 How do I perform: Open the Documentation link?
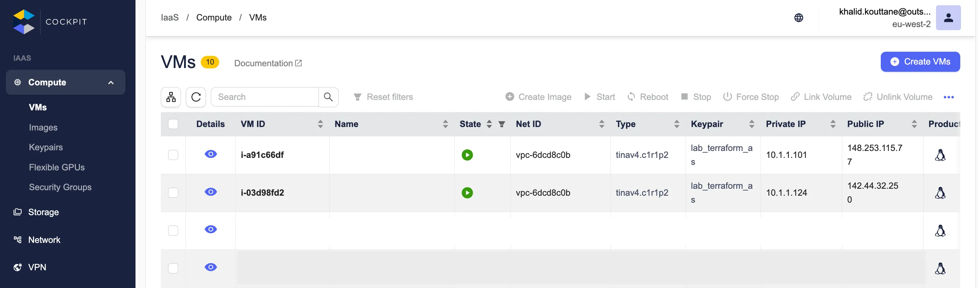click(x=268, y=63)
